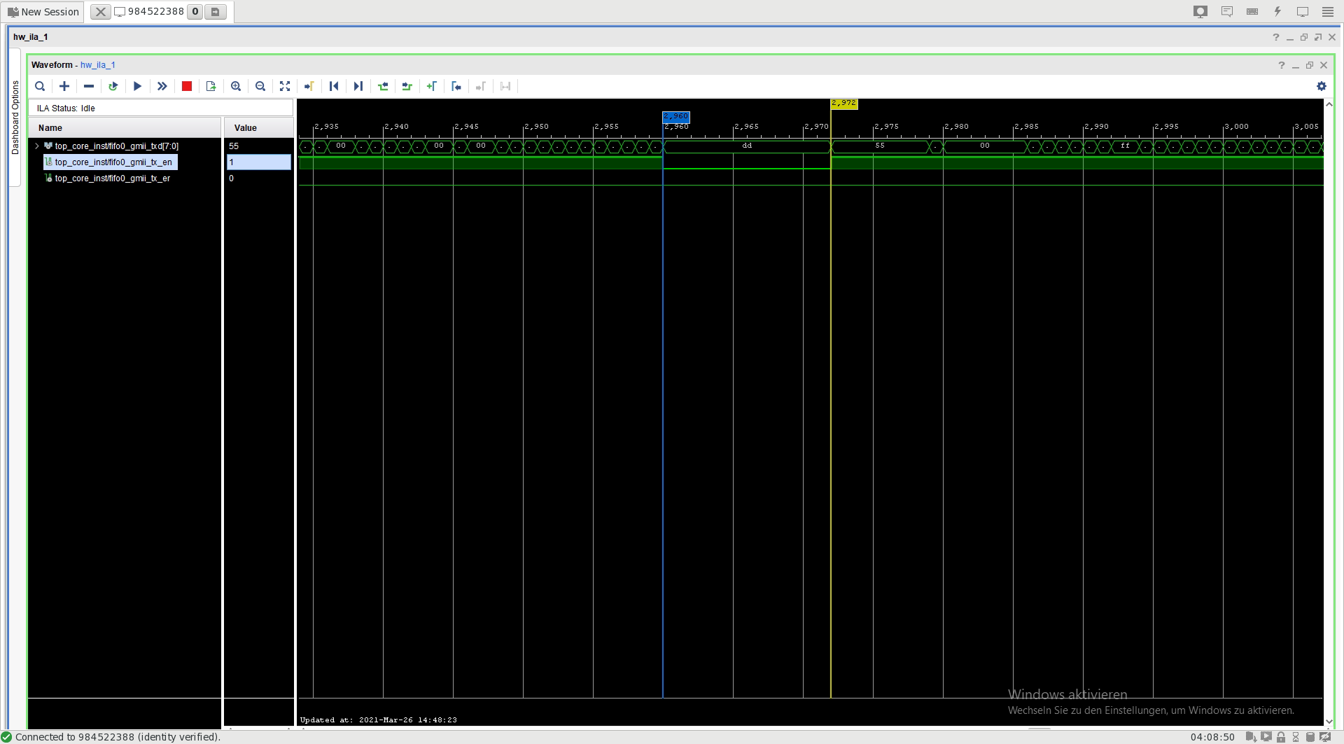Open help for the hw_ila_1 dashboard
This screenshot has height=744, width=1344.
1276,37
